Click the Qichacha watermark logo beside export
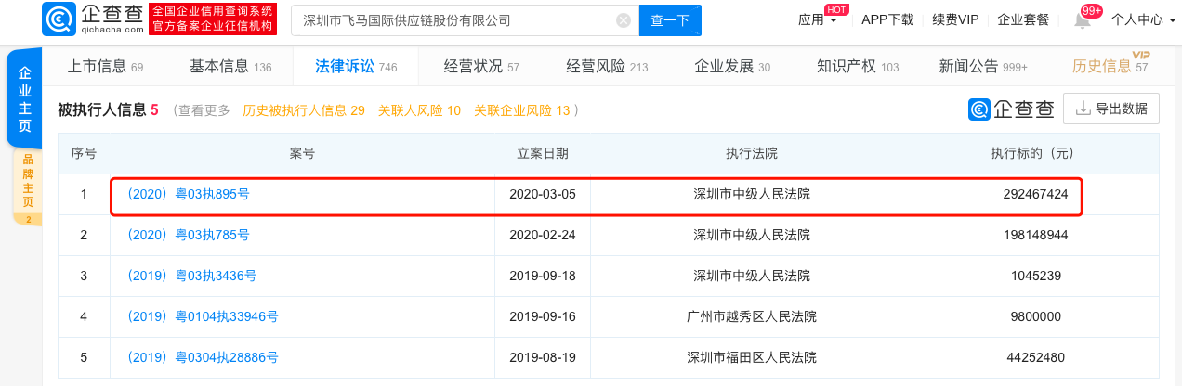This screenshot has width=1182, height=386. (1011, 109)
